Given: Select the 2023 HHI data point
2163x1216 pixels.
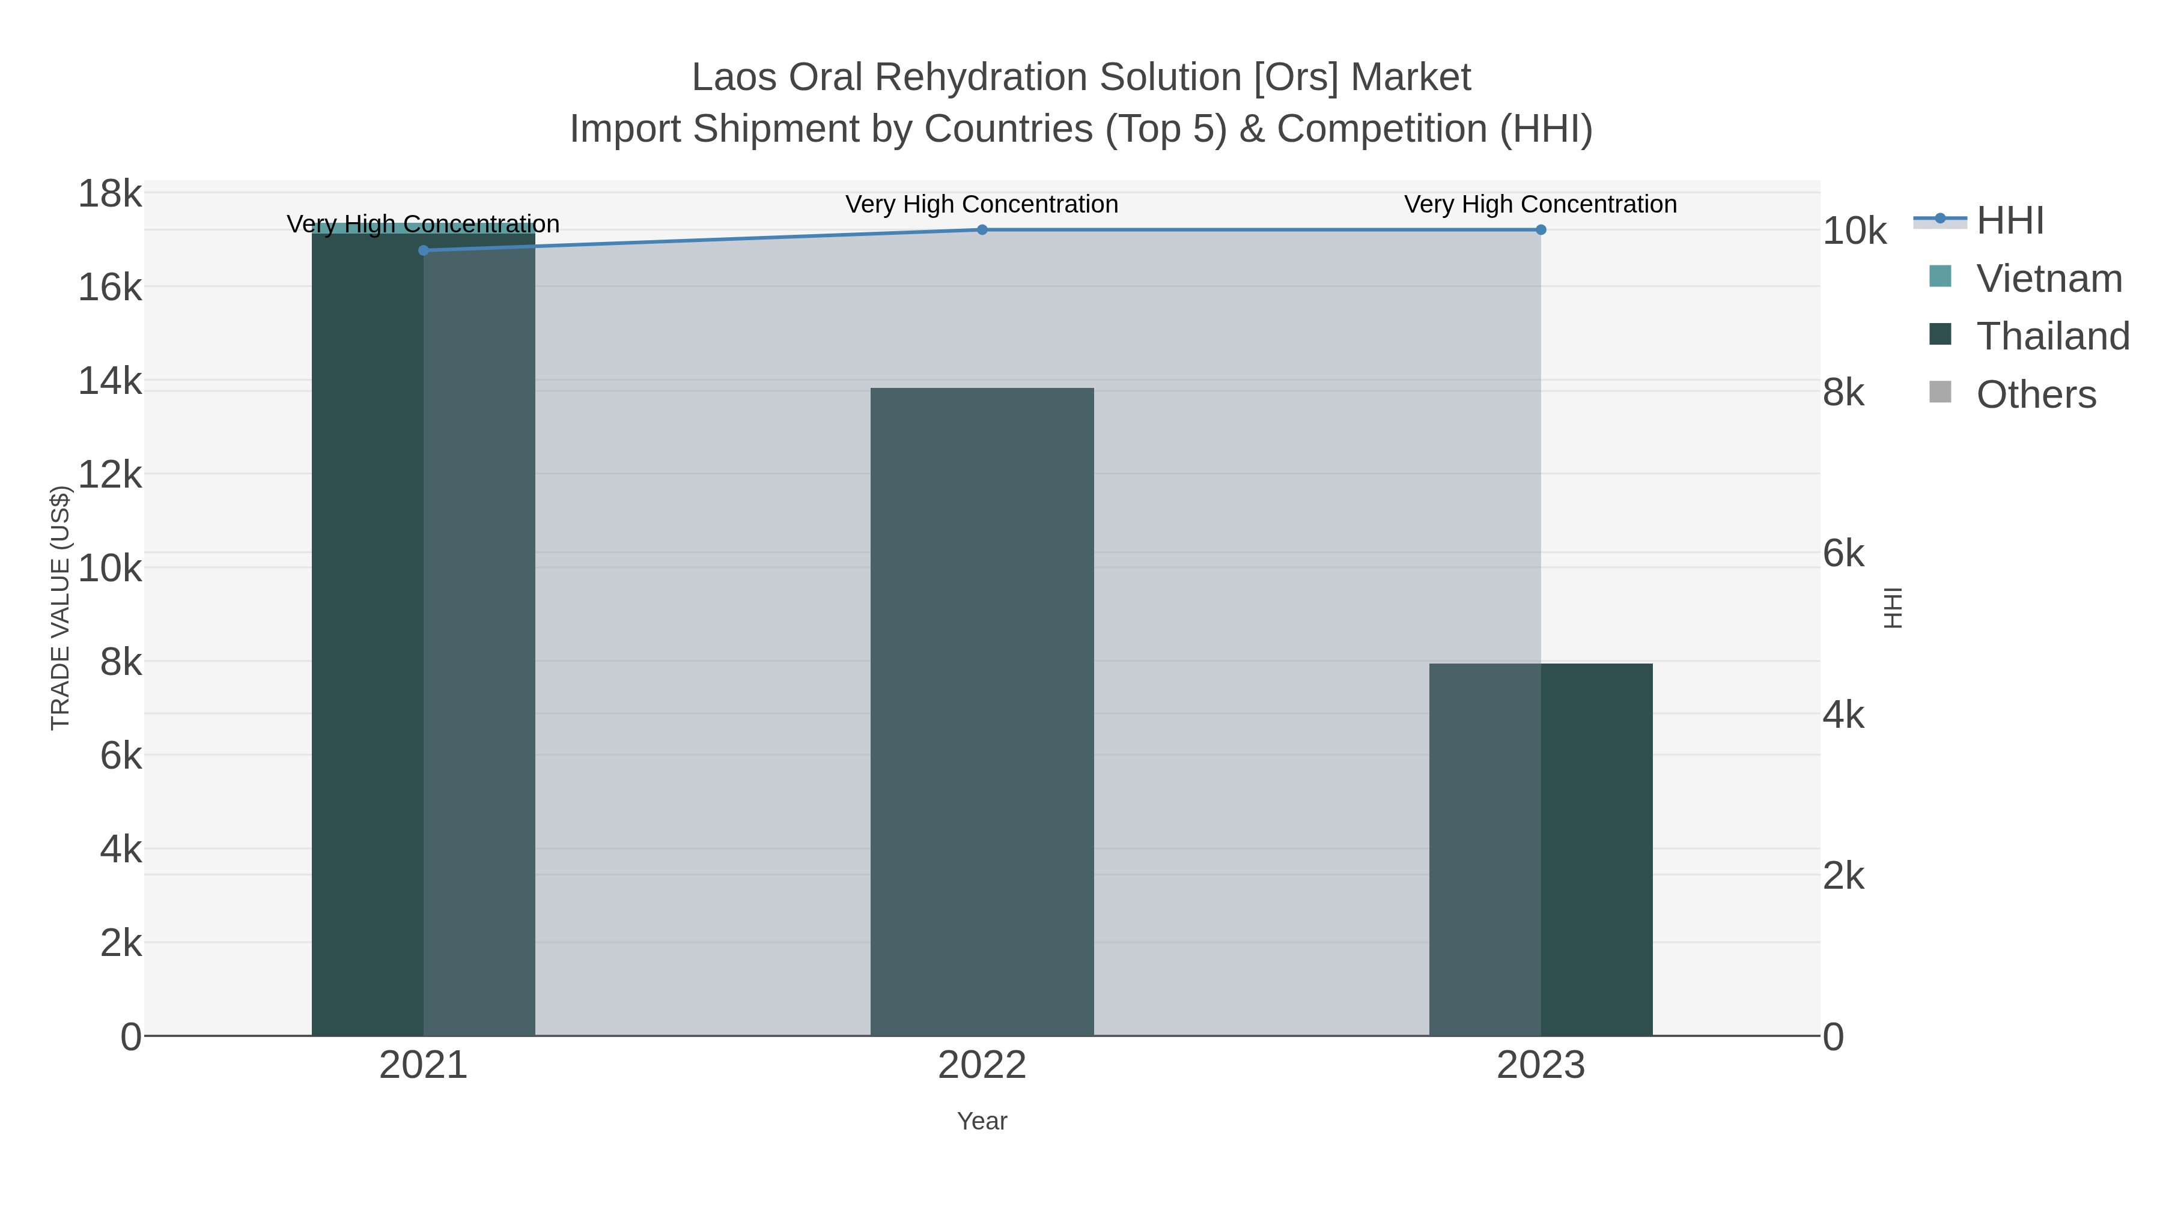Looking at the screenshot, I should point(1541,229).
